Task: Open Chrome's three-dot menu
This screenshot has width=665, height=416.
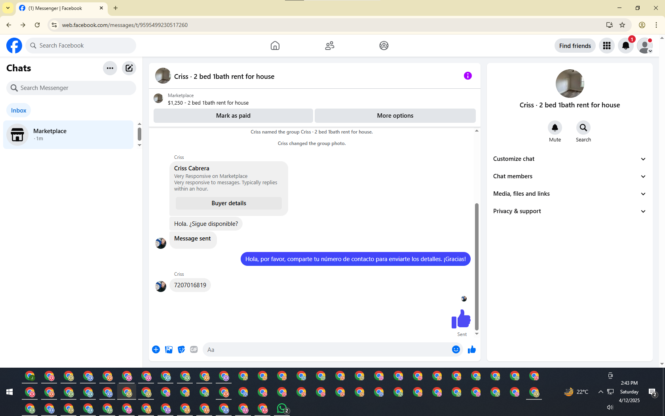Action: tap(656, 25)
